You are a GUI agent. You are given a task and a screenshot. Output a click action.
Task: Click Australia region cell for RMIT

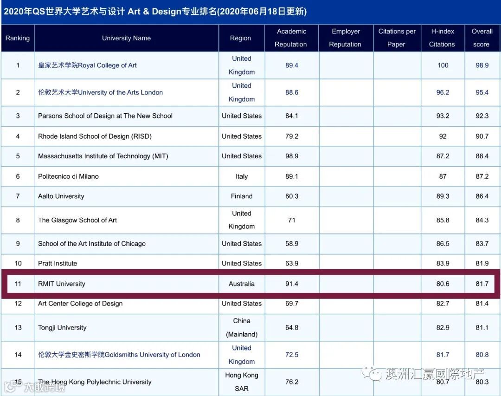pyautogui.click(x=242, y=284)
